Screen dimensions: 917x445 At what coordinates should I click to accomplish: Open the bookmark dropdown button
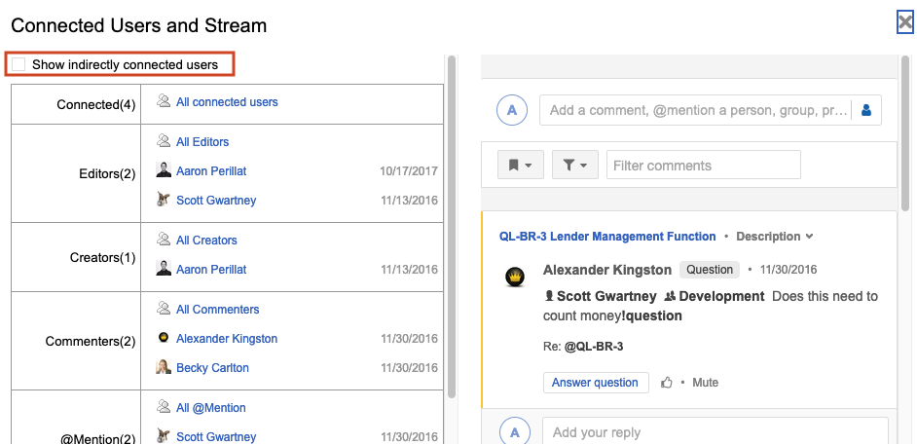pos(521,166)
